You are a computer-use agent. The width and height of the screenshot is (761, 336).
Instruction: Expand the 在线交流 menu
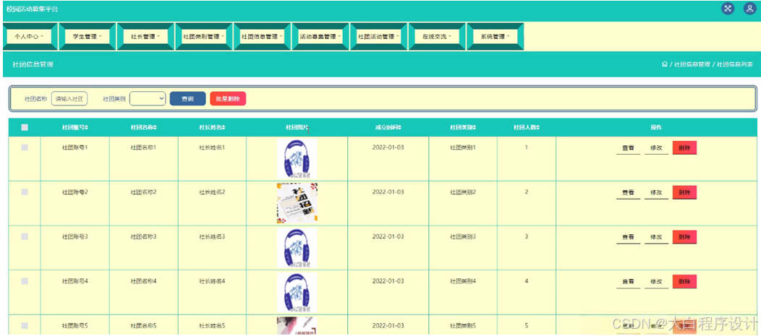437,36
